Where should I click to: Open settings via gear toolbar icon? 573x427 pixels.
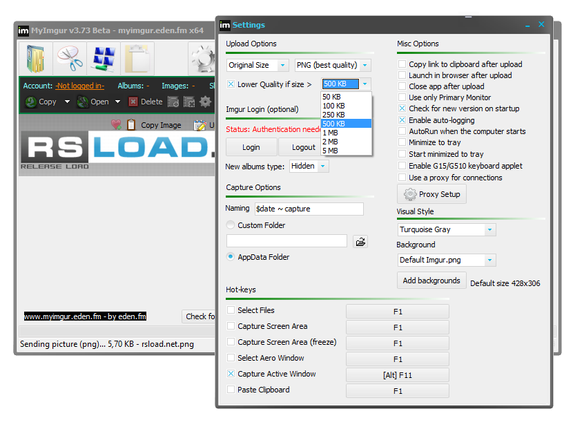click(x=202, y=59)
